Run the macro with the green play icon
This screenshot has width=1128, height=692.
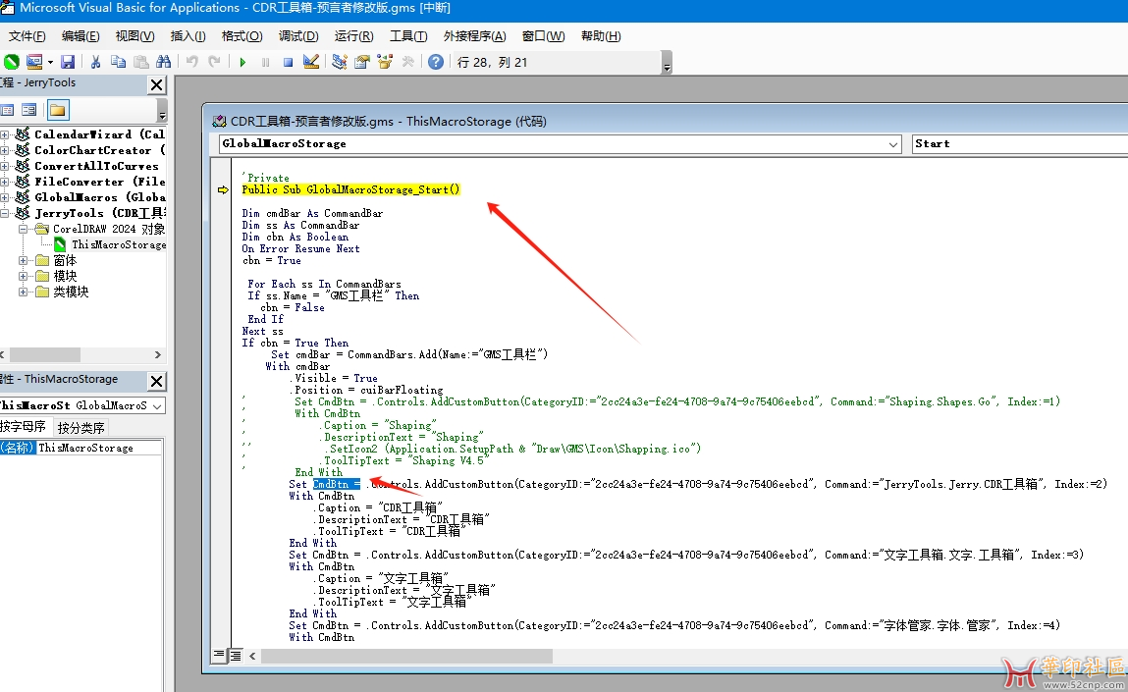pyautogui.click(x=242, y=63)
